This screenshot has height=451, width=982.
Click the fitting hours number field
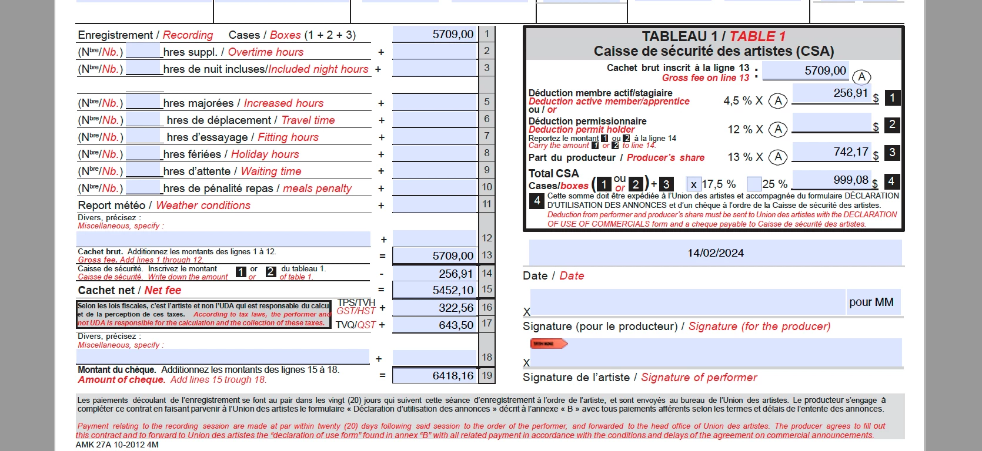coord(143,136)
